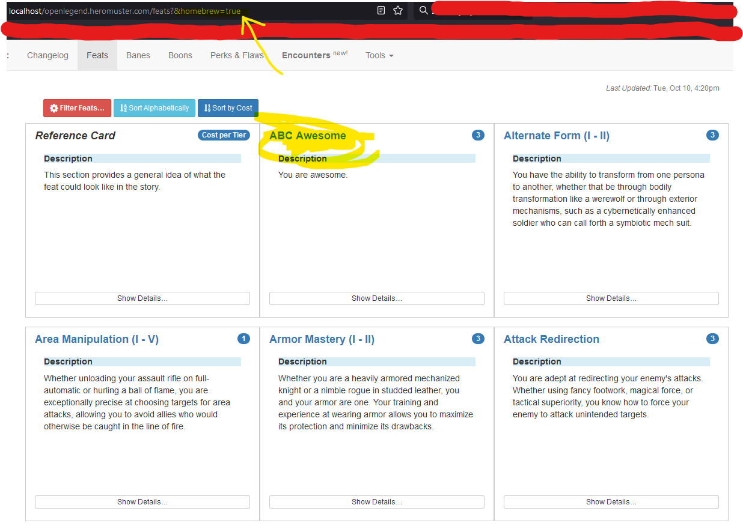Show details for Area Manipulation
The width and height of the screenshot is (743, 526).
(142, 502)
